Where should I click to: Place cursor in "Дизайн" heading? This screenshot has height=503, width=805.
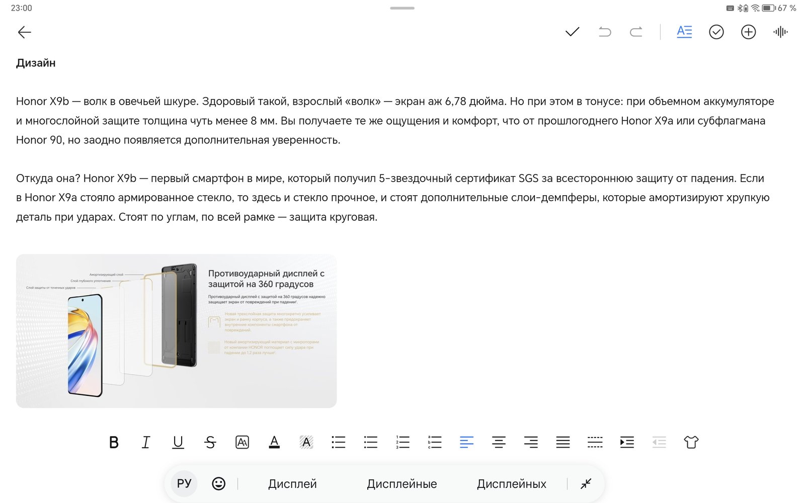coord(36,63)
